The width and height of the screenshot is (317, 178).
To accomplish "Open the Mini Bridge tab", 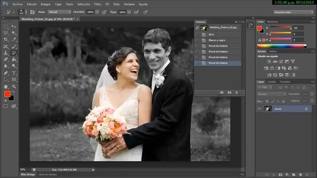I will 28,175.
